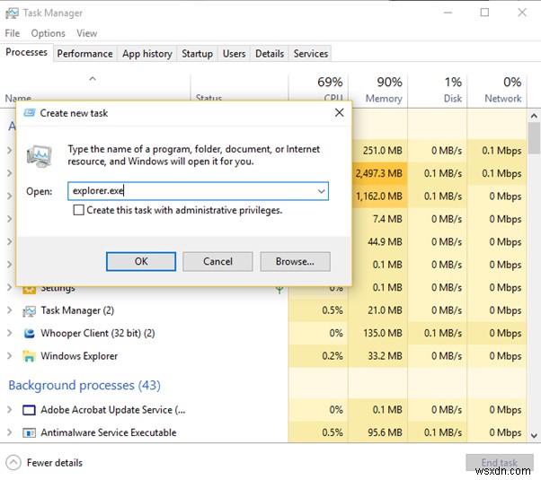Sort by the 1% Disk column header
541x480 pixels.
click(438, 91)
